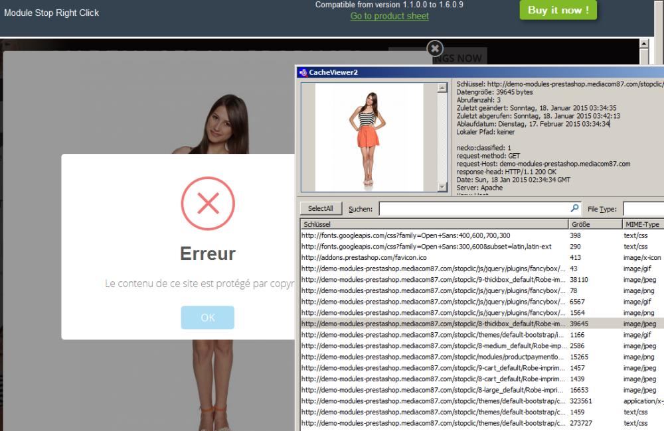The height and width of the screenshot is (431, 664).
Task: Click the red X error icon
Action: tap(207, 204)
